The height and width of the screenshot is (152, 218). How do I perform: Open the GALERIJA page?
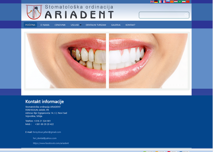click(x=116, y=25)
